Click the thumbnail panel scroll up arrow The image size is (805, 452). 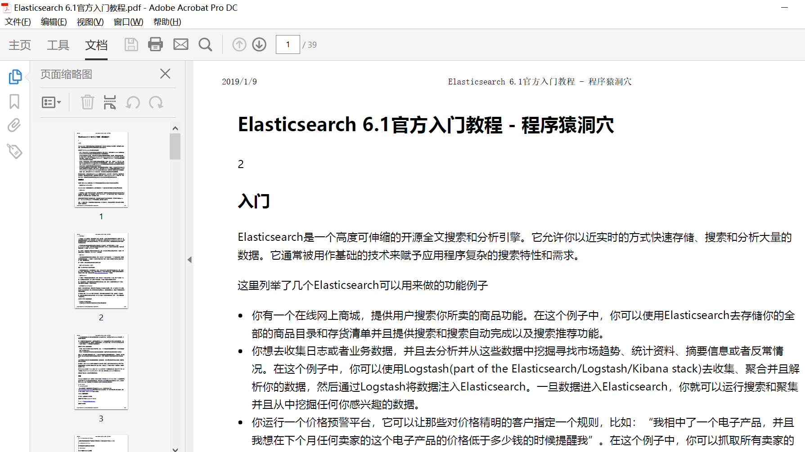[175, 129]
